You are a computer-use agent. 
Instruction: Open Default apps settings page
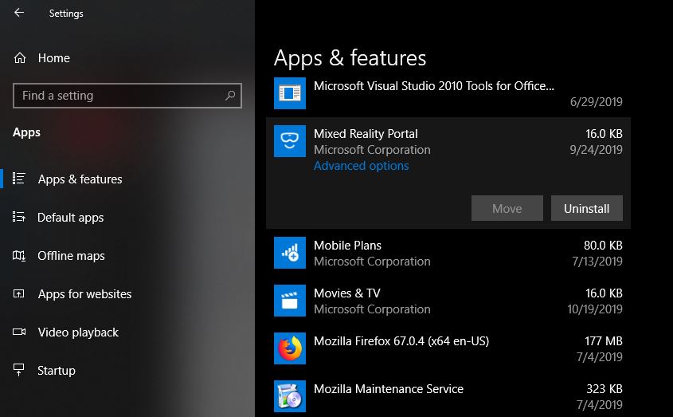[x=70, y=218]
